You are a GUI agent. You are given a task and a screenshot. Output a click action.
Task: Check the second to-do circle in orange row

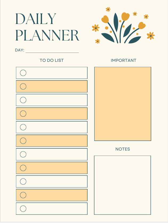pos(23,86)
